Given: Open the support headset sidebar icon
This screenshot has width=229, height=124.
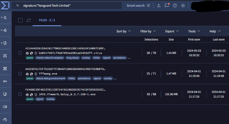Looking at the screenshot, I should (5, 119).
